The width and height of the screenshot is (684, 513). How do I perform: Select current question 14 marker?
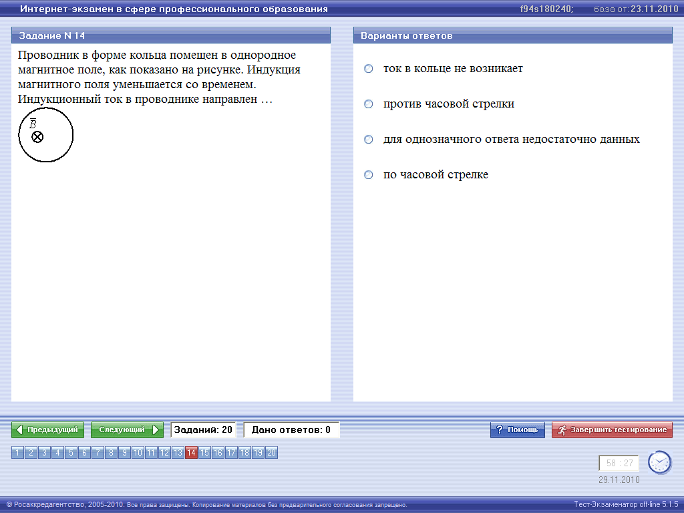191,452
